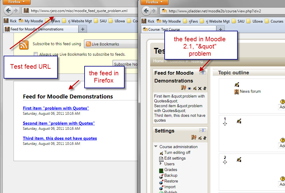The image size is (285, 193).
Task: Open the Third item, this does not have quotes link
Action: [60, 138]
